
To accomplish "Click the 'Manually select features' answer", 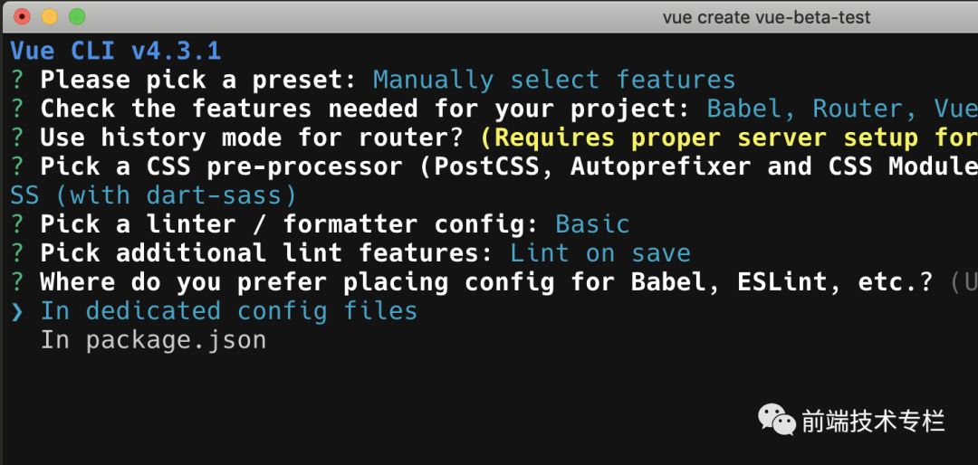I will click(x=554, y=80).
